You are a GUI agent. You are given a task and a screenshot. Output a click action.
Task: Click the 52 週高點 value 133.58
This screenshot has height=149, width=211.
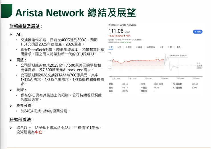[195, 84]
